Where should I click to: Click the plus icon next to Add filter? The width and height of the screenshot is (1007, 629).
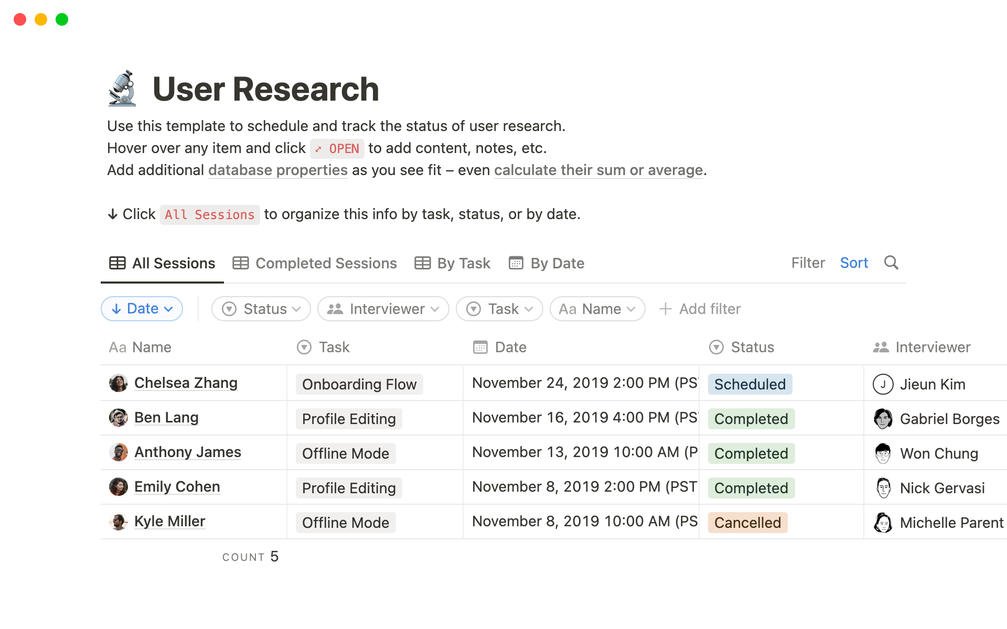665,309
